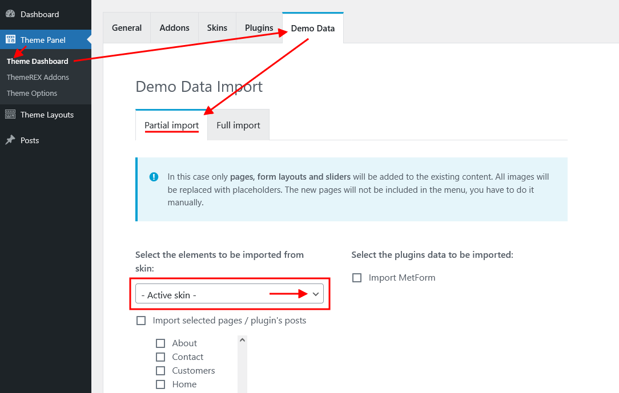Screen dimensions: 619x393
Task: Select the Contact page checkbox
Action: click(160, 357)
